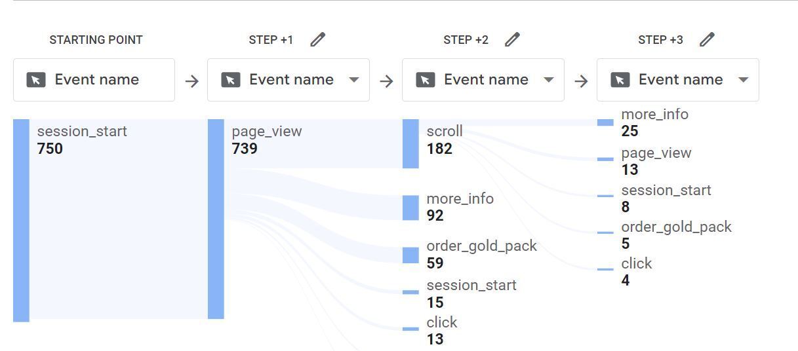Image resolution: width=798 pixels, height=351 pixels.
Task: Expand the page_view 739 node
Action: (216, 219)
